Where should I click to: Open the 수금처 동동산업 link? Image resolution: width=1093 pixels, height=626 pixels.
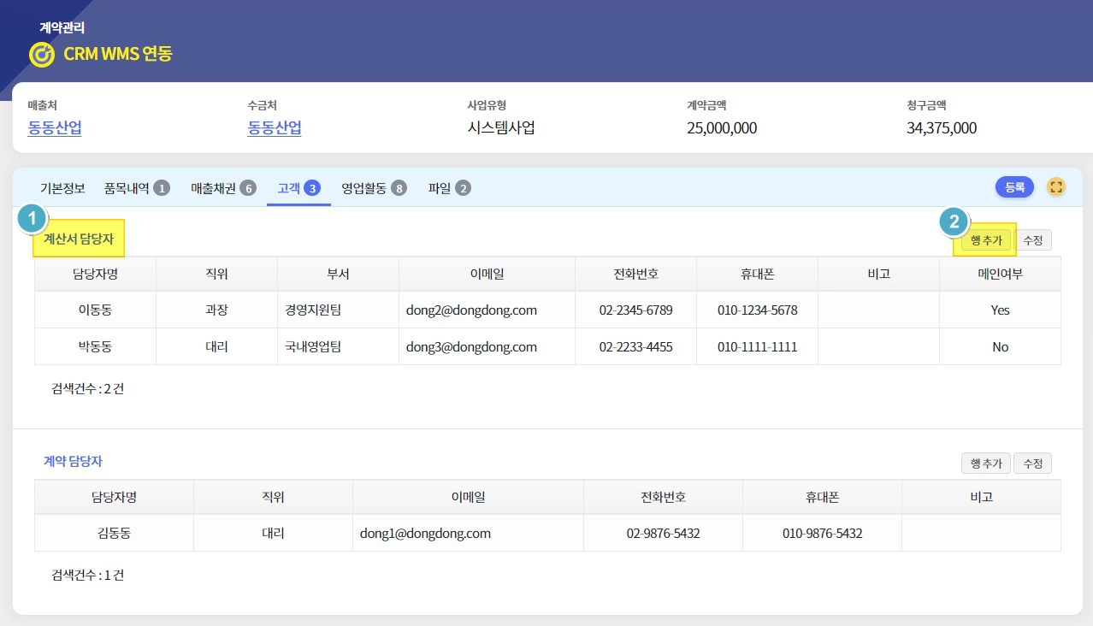pyautogui.click(x=275, y=128)
